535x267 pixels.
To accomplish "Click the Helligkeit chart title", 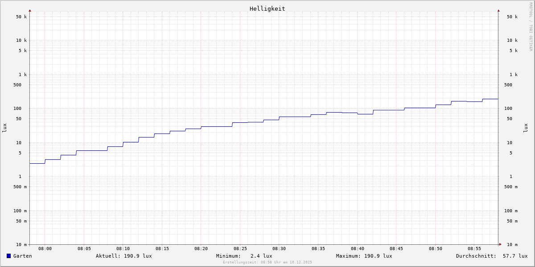I will (267, 8).
